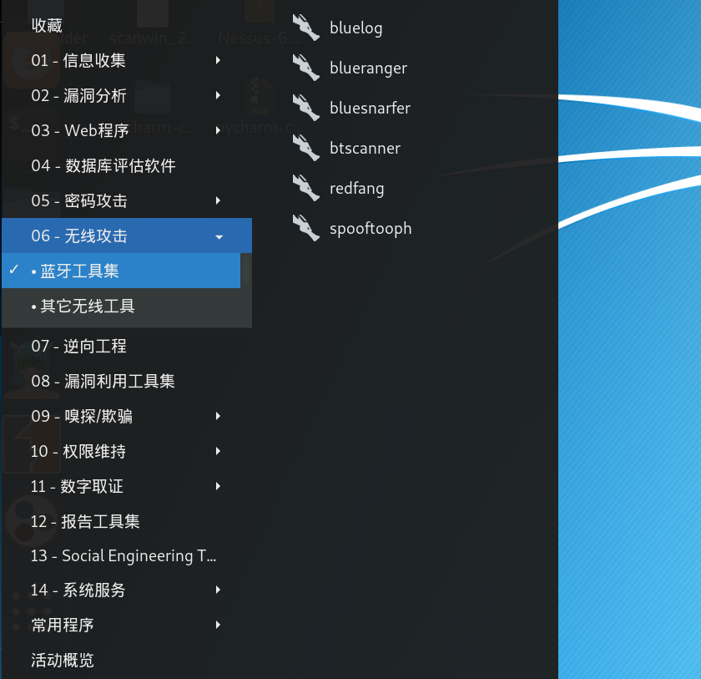The image size is (701, 679).
Task: Expand arrow beside 02 - 漏洞分析
Action: pyautogui.click(x=218, y=95)
